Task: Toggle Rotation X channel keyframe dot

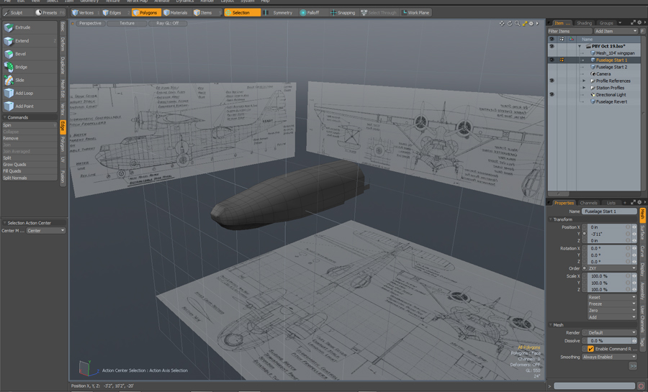Action: click(585, 248)
